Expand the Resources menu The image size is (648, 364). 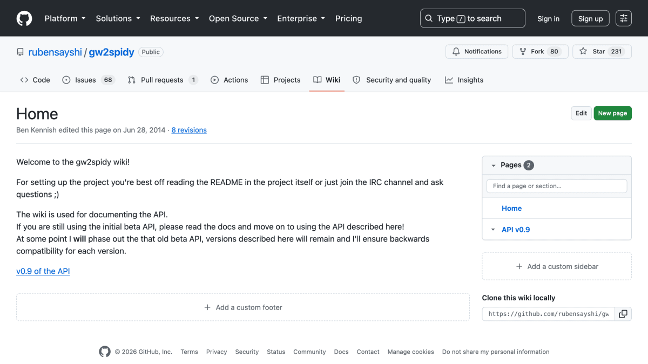[x=175, y=18]
